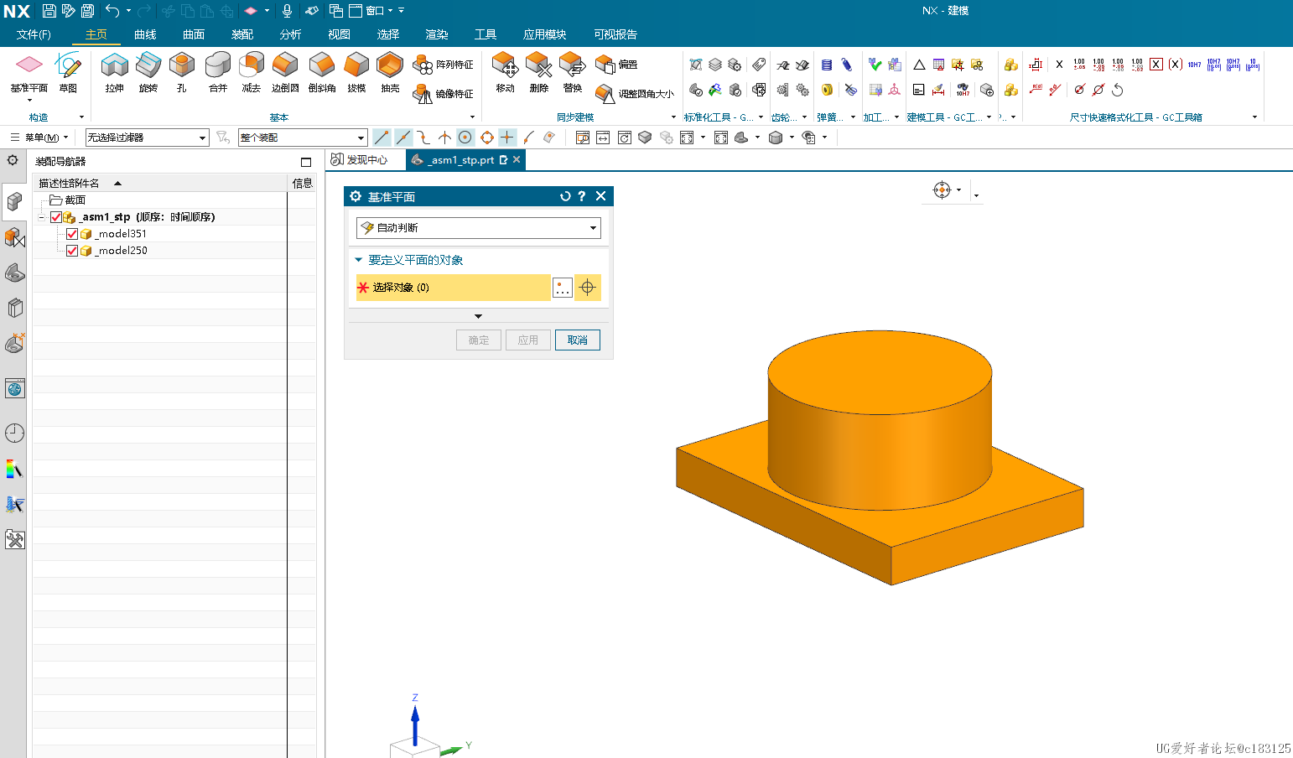Open the 文件(F) menu
The height and width of the screenshot is (758, 1293).
(x=34, y=34)
